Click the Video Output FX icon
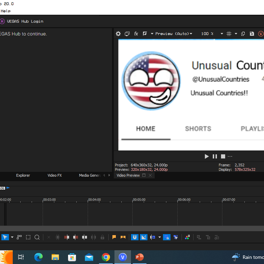 pyautogui.click(x=136, y=34)
